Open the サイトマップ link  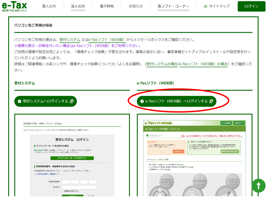(217, 6)
